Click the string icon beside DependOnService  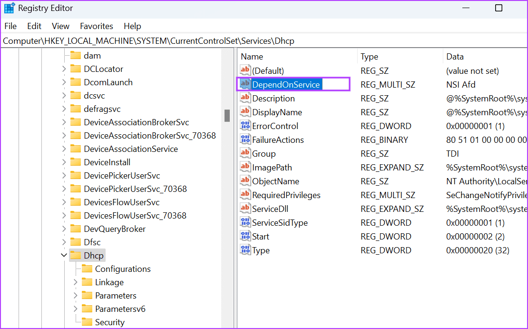point(244,84)
